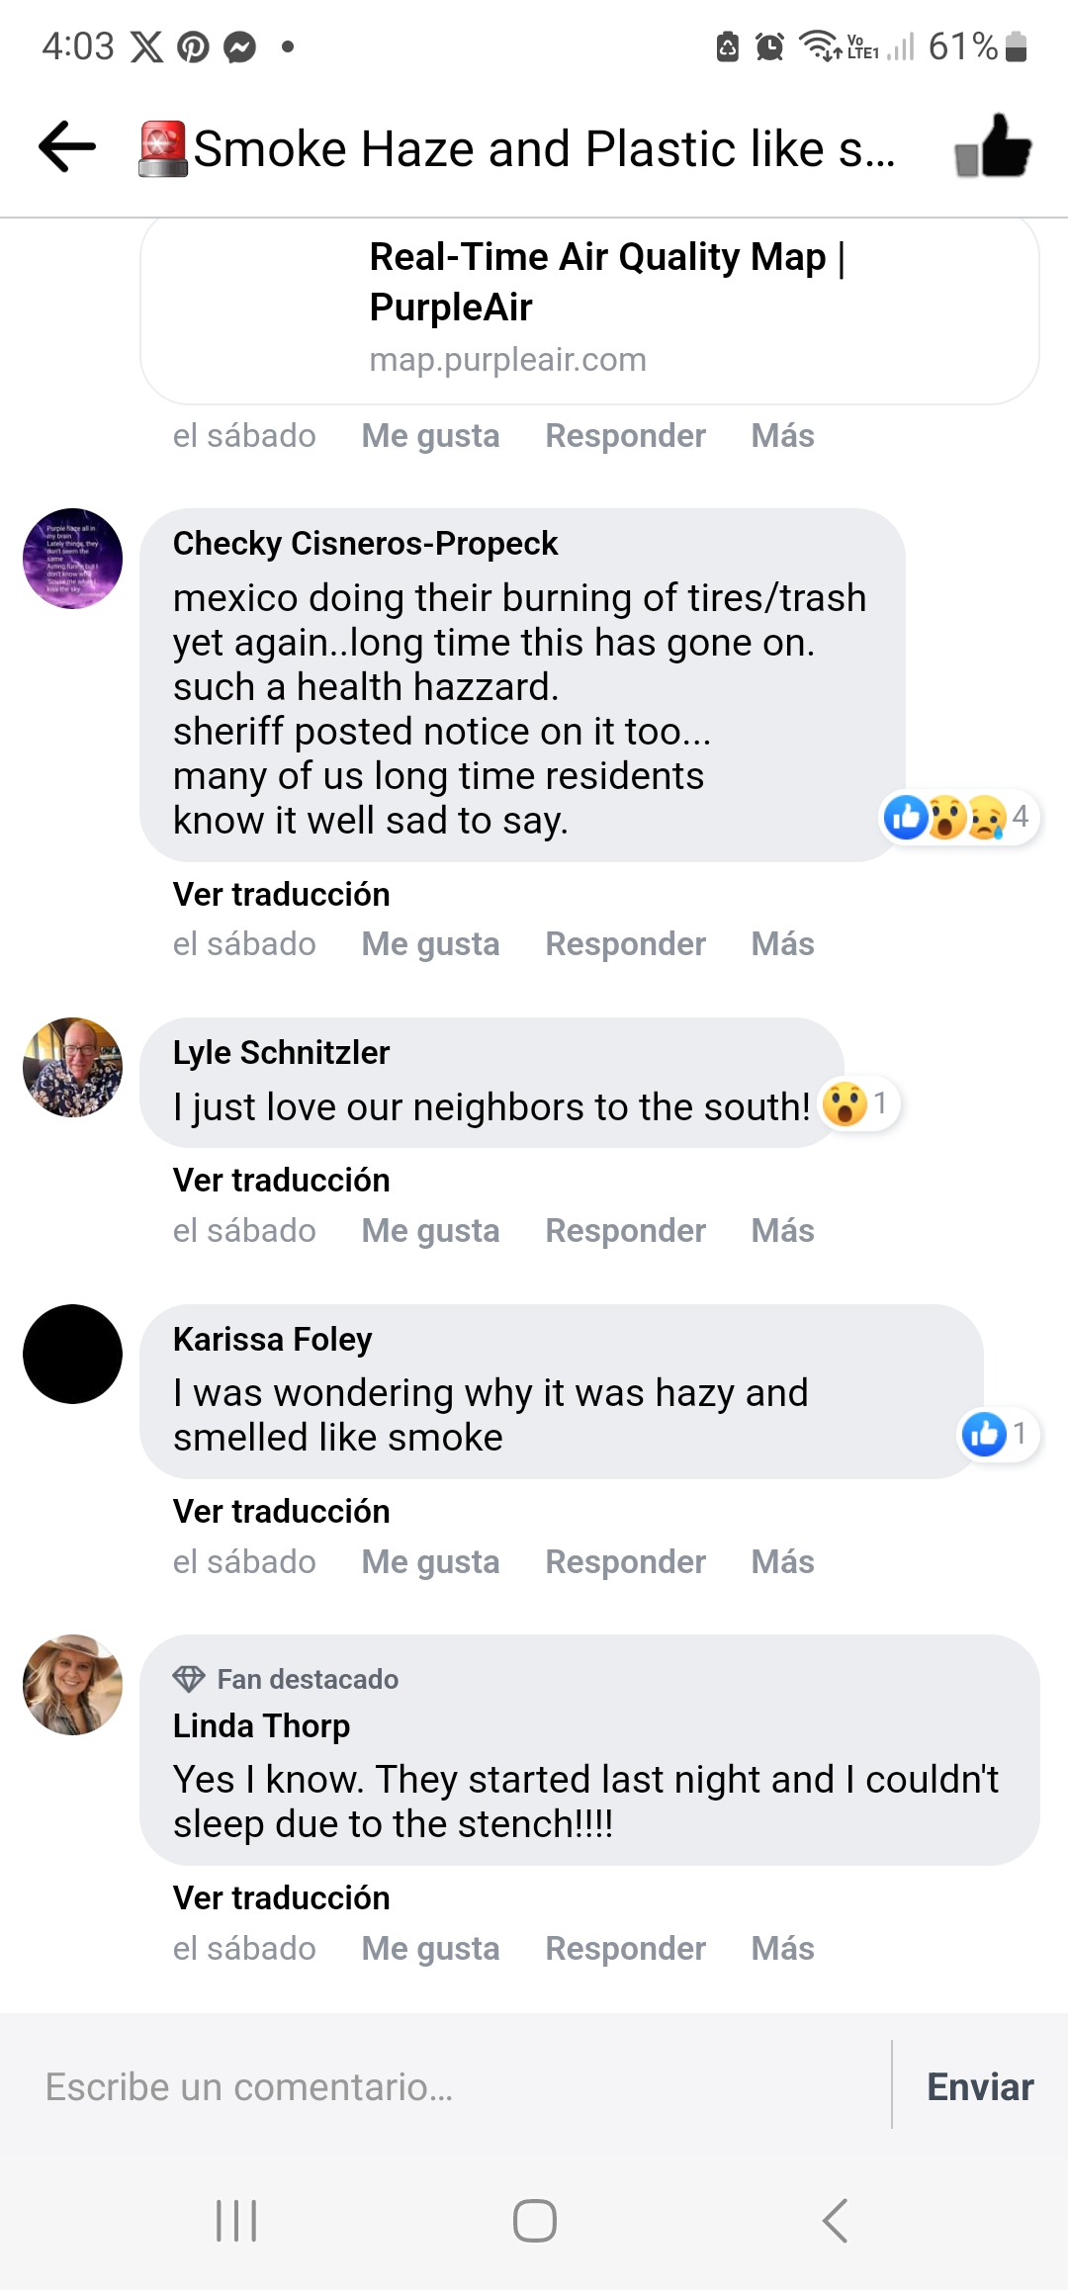This screenshot has width=1068, height=2290.
Task: View wow reaction on Lyle Schnitzler's comment
Action: (858, 1103)
